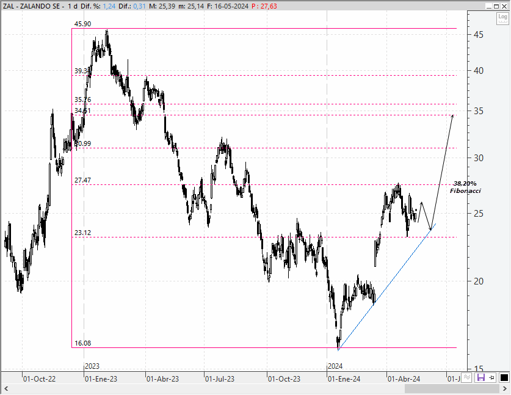Select the blue ascending trendline
The width and height of the screenshot is (511, 395).
pos(387,287)
